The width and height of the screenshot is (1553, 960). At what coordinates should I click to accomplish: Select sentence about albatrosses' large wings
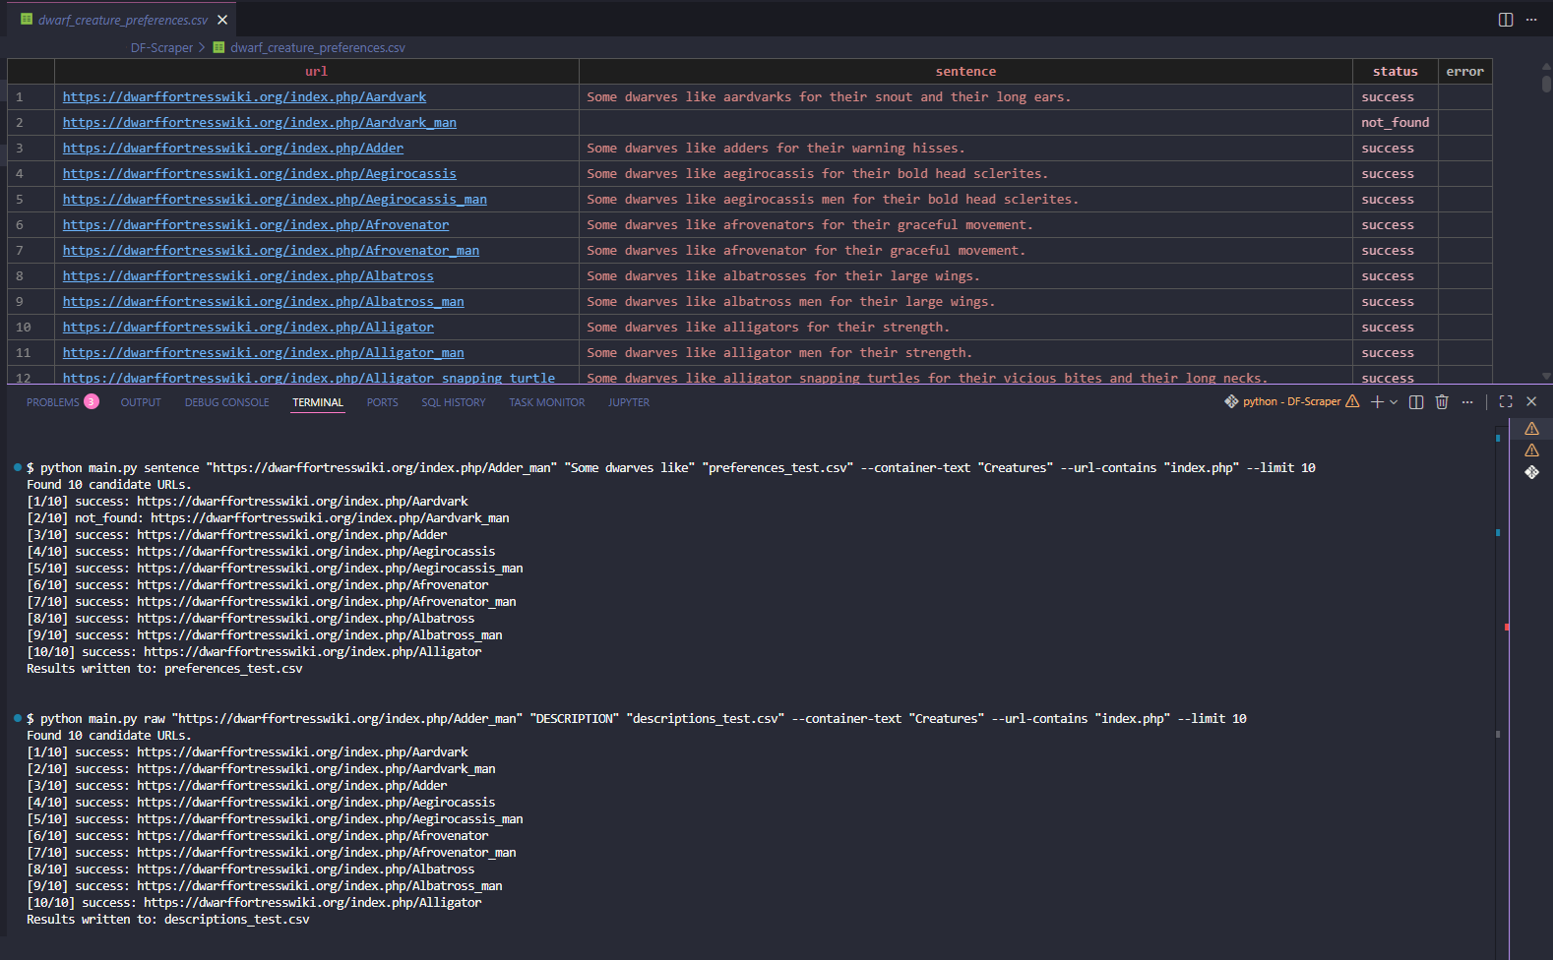click(x=783, y=275)
